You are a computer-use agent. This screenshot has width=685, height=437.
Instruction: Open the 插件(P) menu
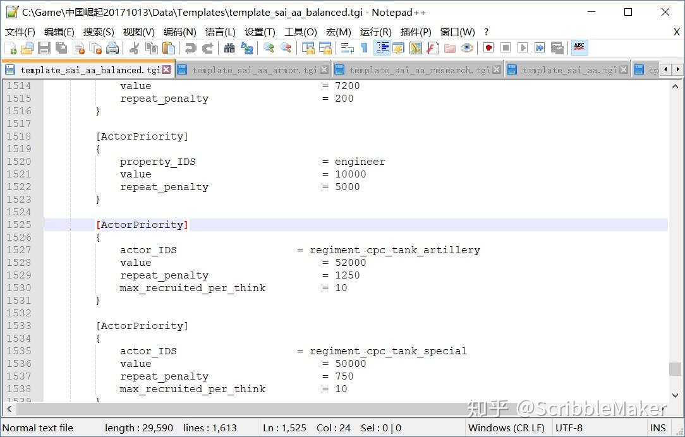416,32
